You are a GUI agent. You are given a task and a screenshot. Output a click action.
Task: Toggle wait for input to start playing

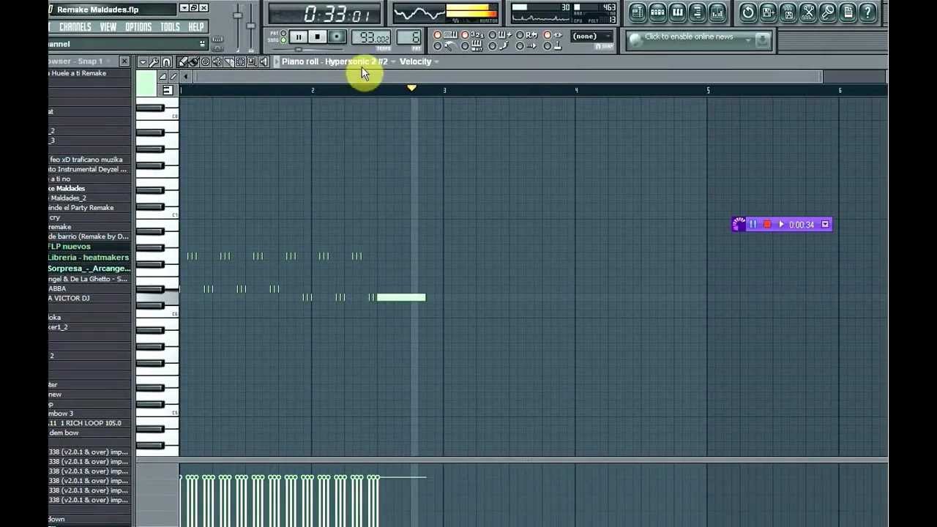coord(465,46)
